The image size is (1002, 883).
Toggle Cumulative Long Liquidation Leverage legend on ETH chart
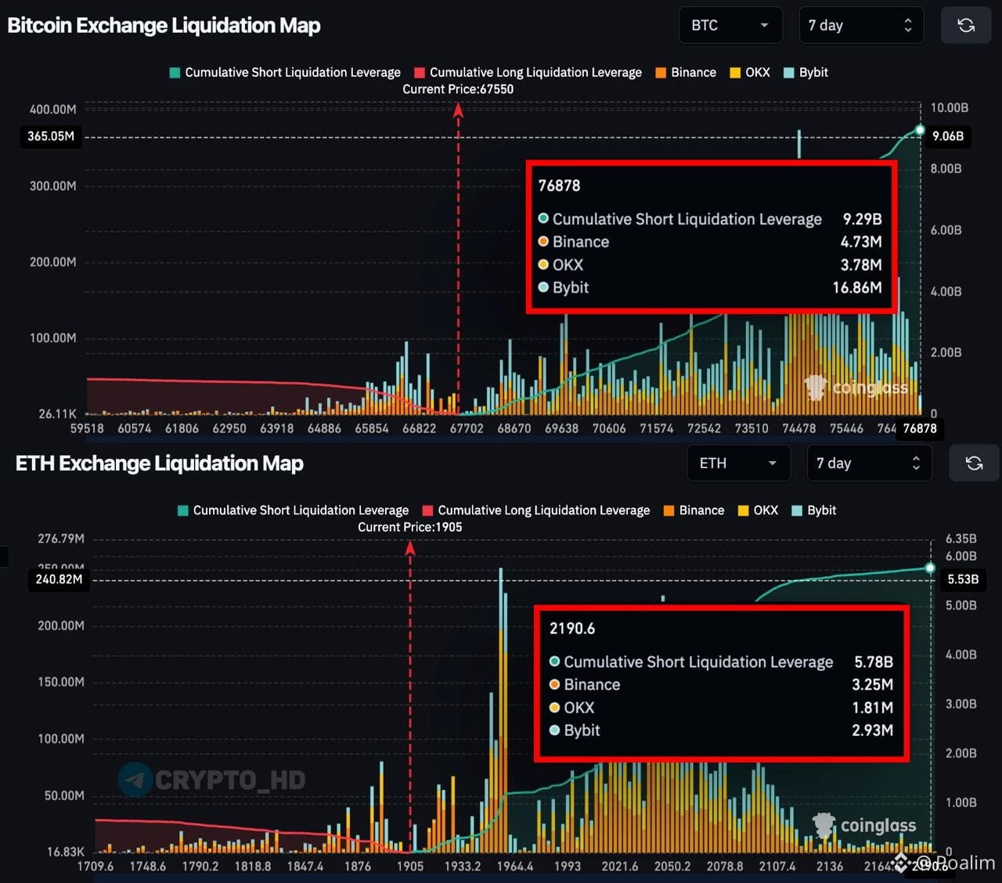(536, 510)
